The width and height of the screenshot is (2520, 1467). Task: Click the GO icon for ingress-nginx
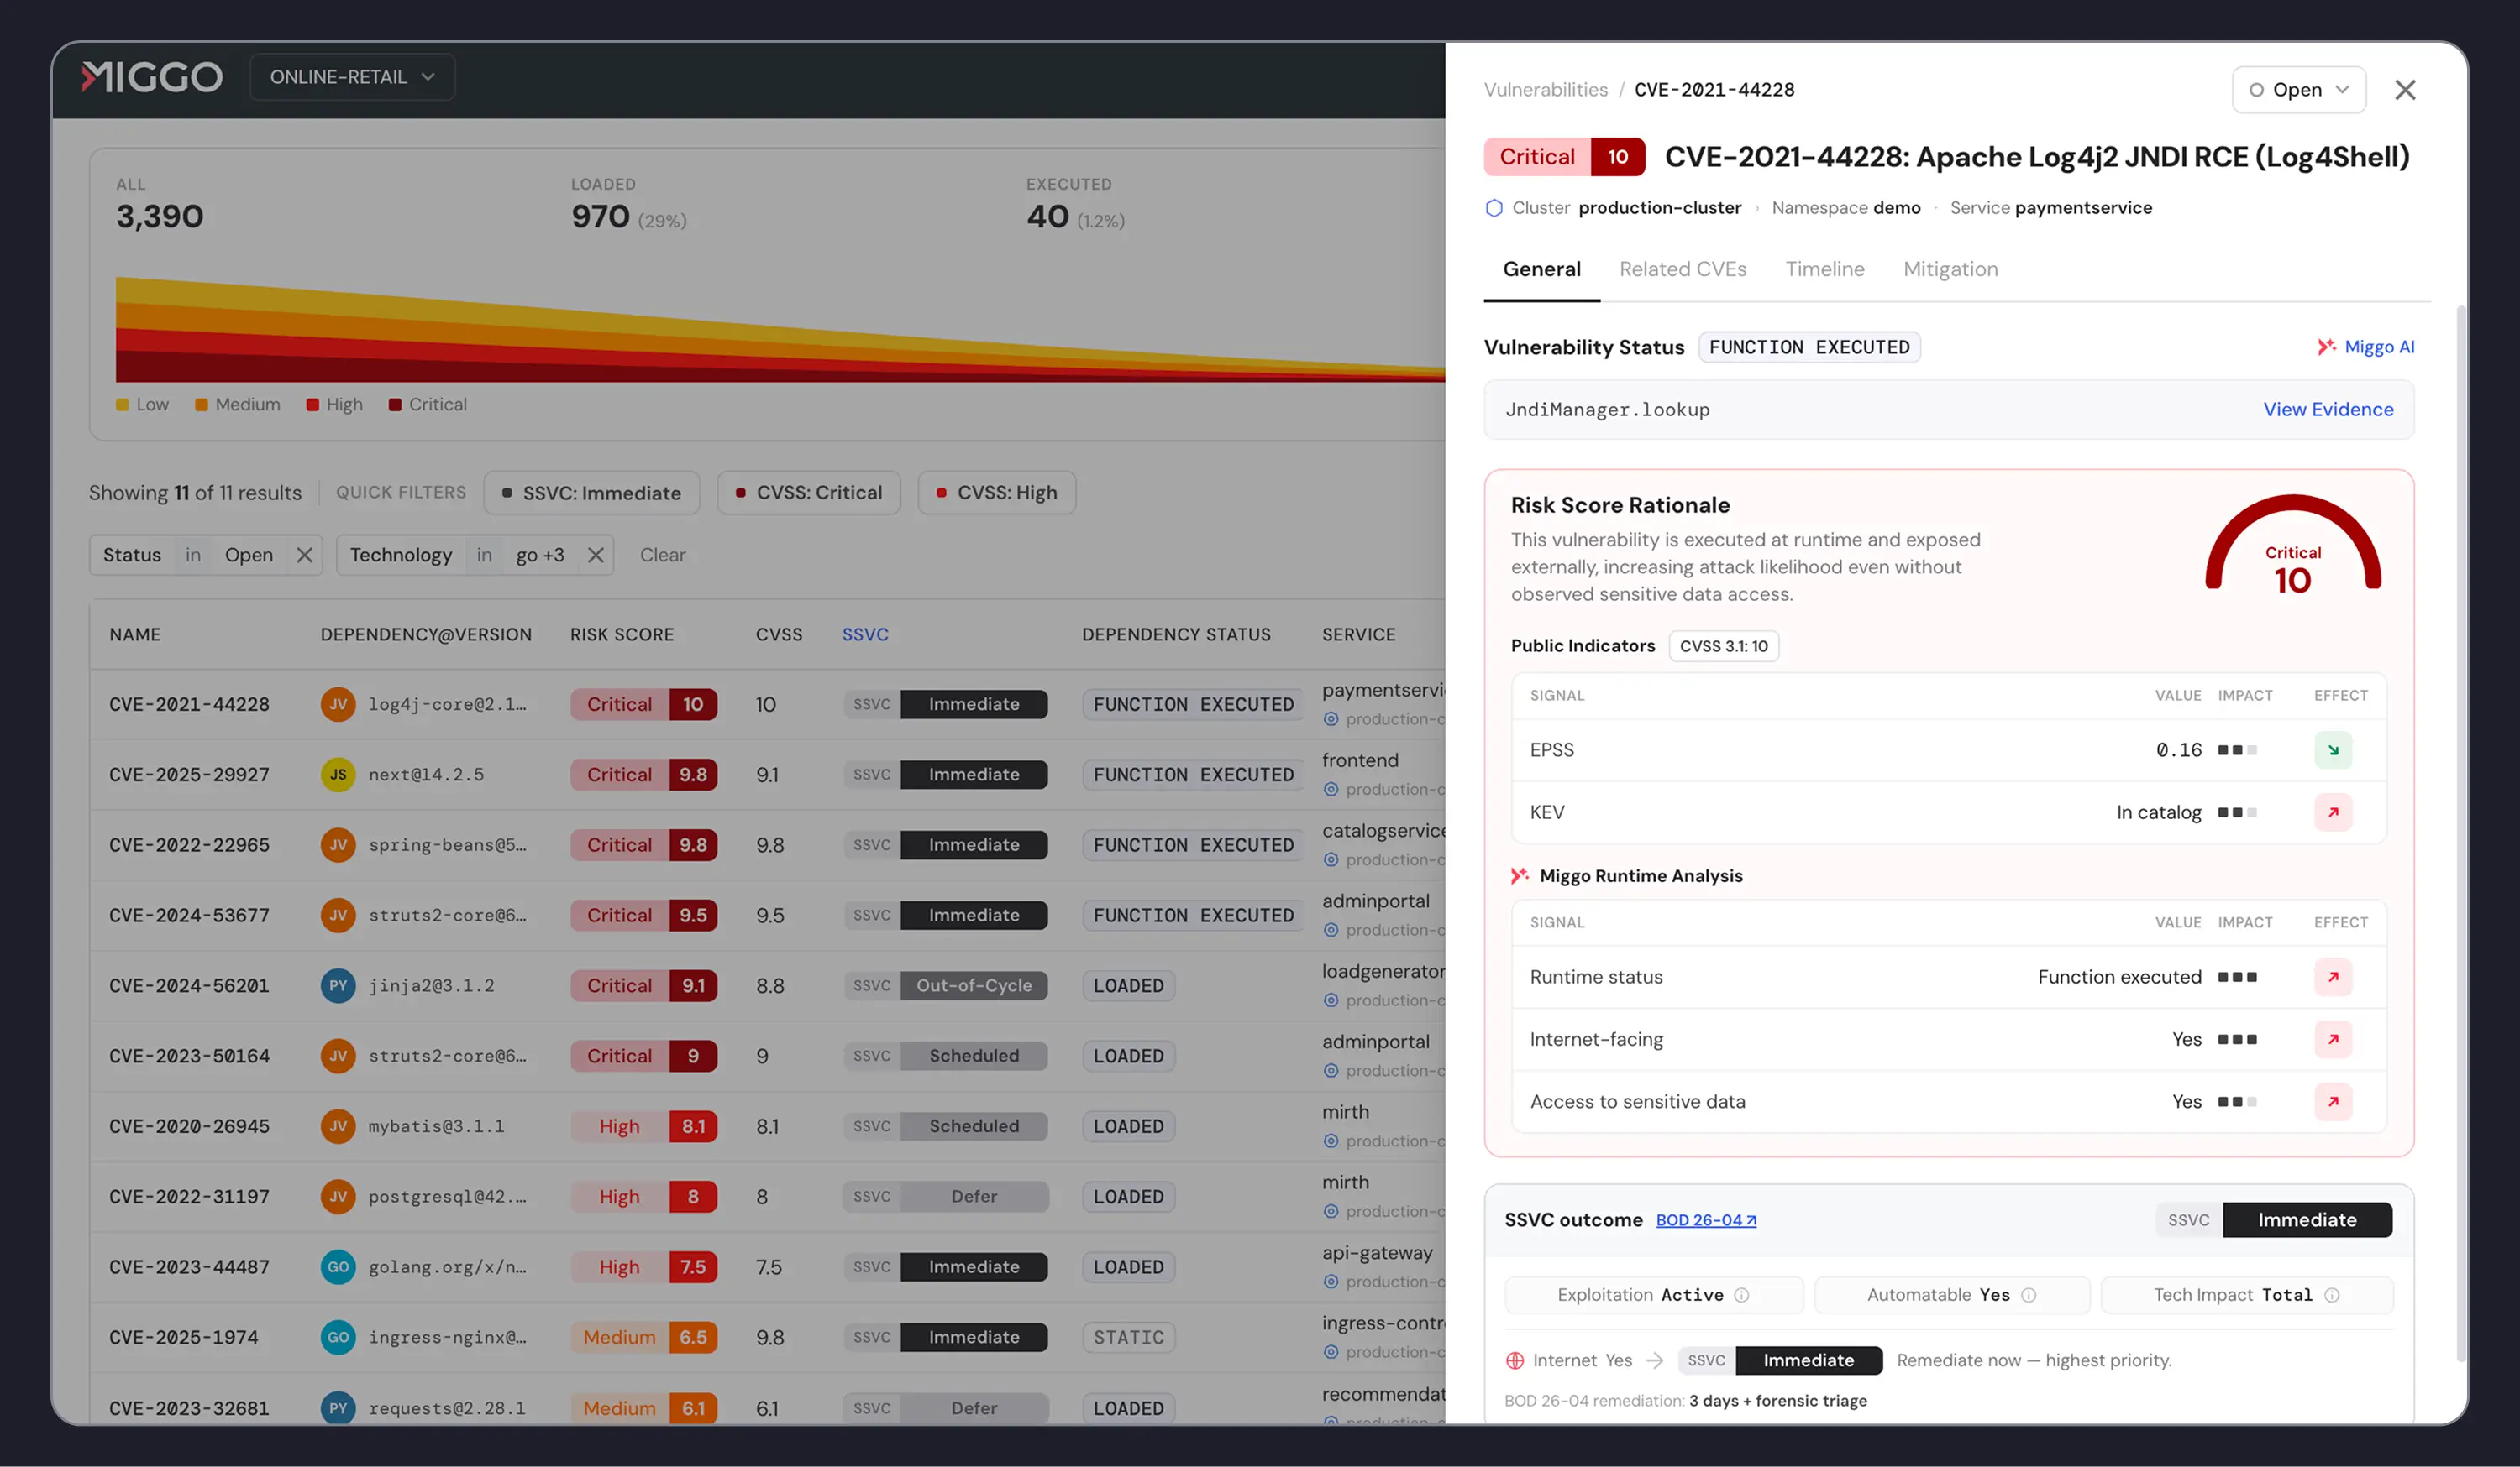pos(338,1337)
